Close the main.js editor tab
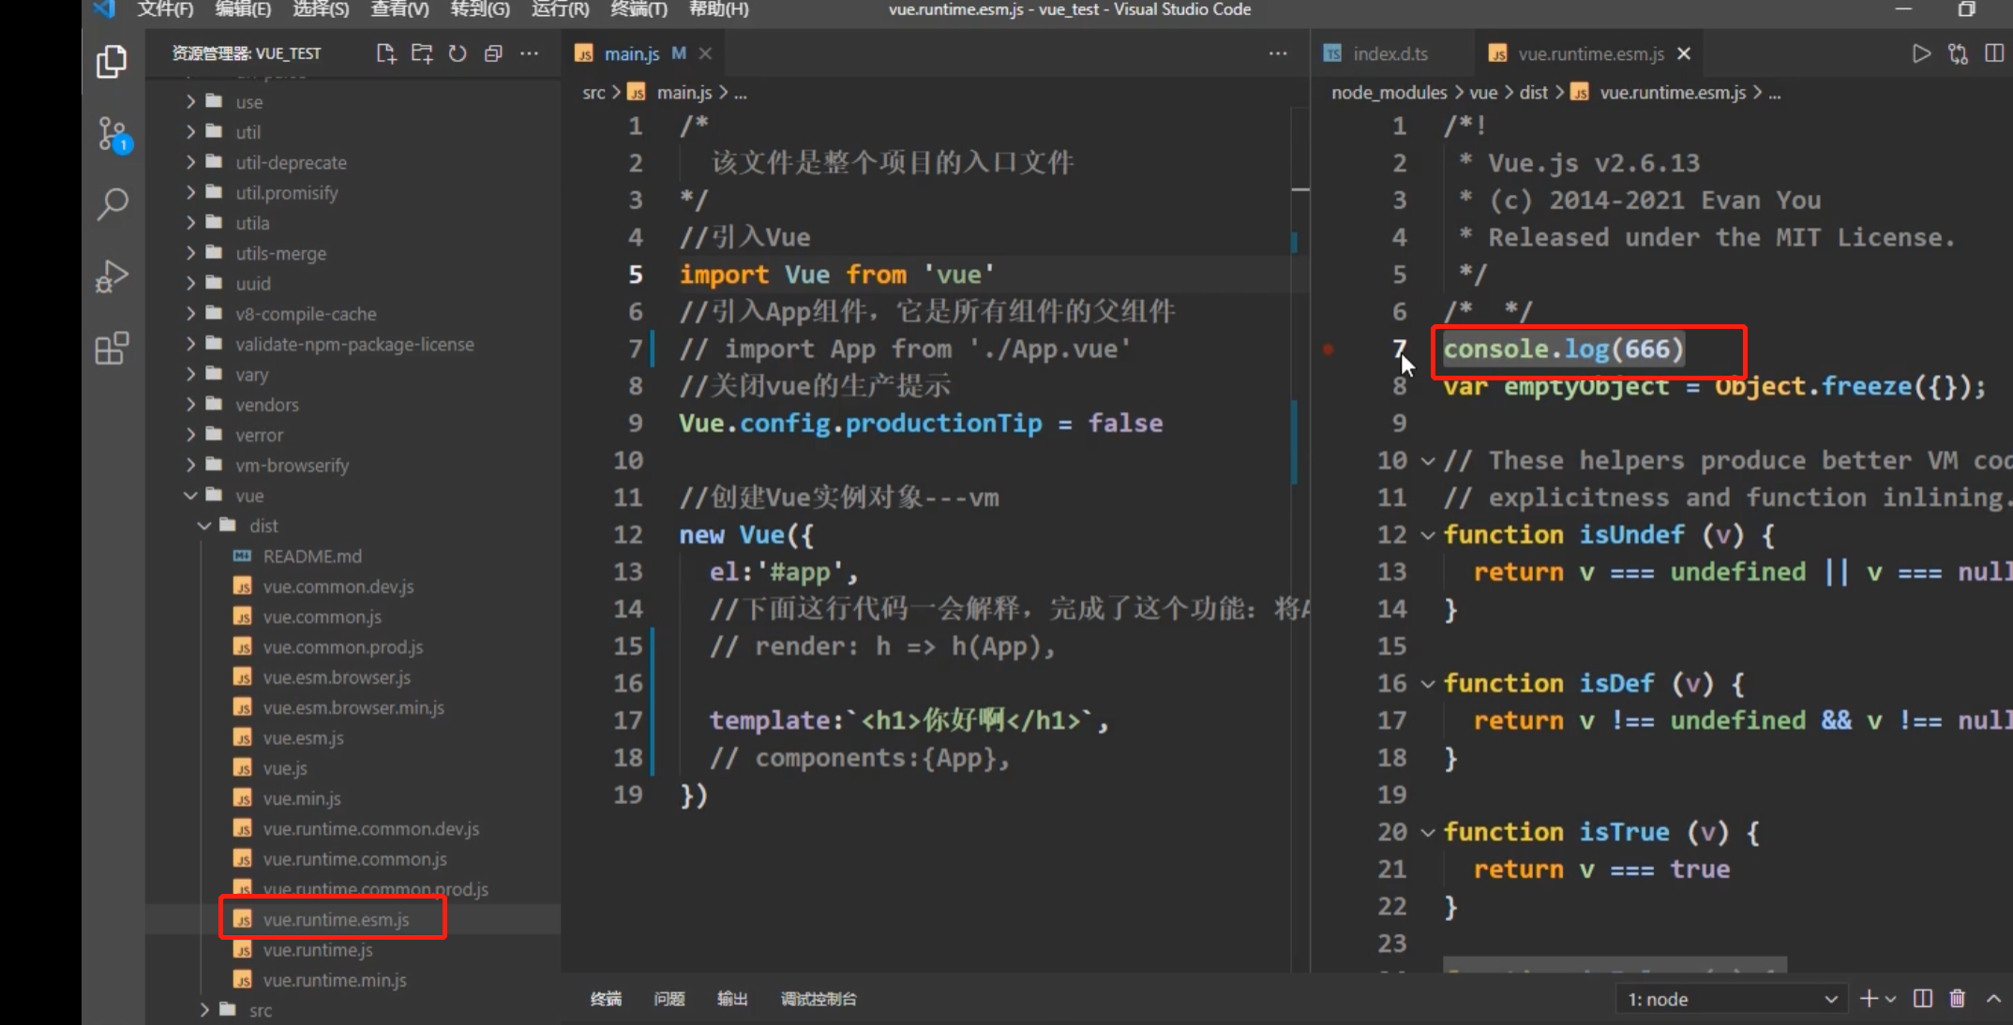Image resolution: width=2013 pixels, height=1025 pixels. point(705,54)
